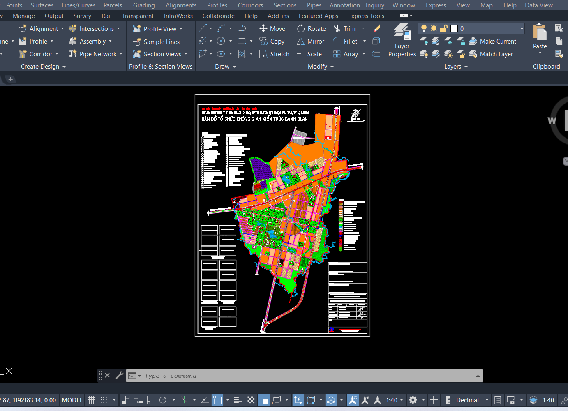Click the Paste clipboard button

540,36
